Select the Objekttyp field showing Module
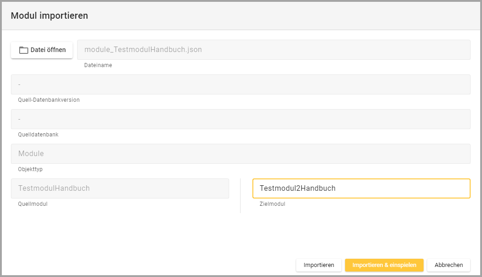The image size is (482, 277). click(241, 154)
